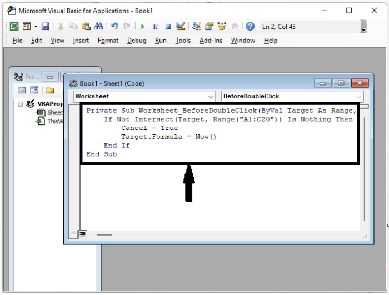The height and width of the screenshot is (295, 389).
Task: Toggle Design Mode icon
Action: coord(181,26)
